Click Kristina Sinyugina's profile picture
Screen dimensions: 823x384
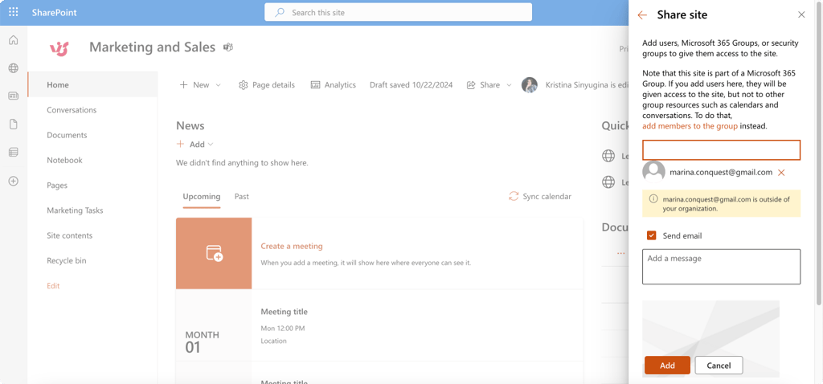point(529,85)
